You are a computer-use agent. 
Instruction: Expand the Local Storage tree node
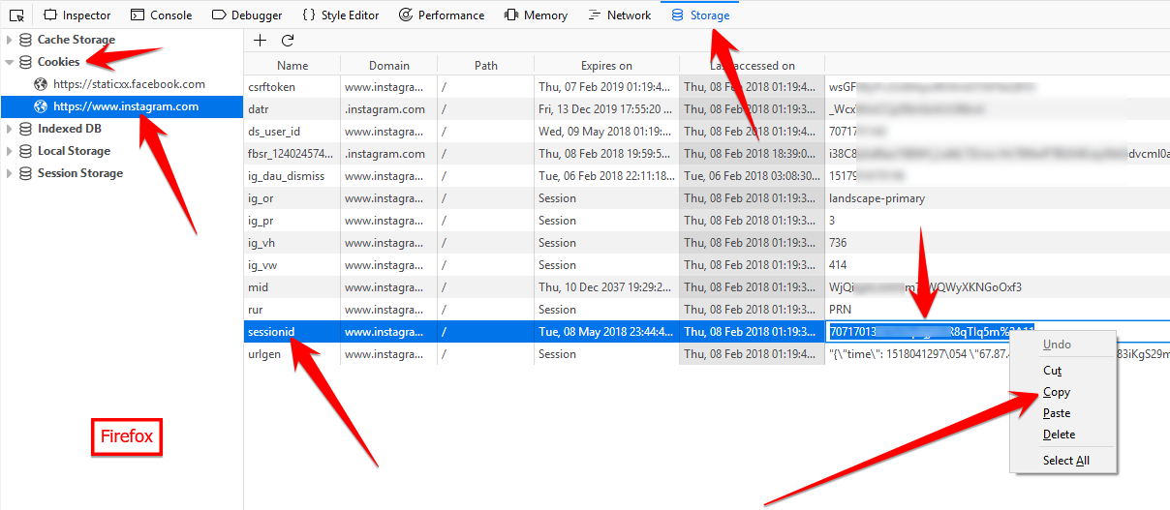coord(9,151)
